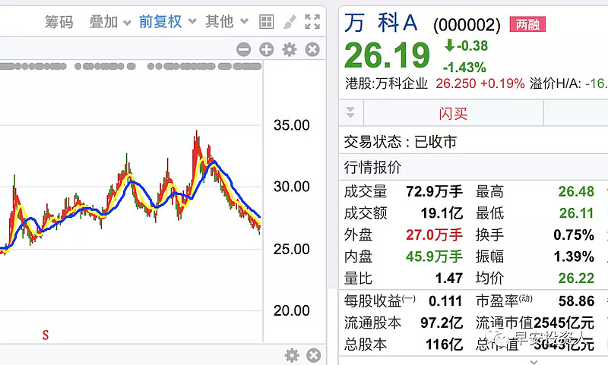Open upper chart settings gear
The width and height of the screenshot is (608, 365).
(x=290, y=49)
